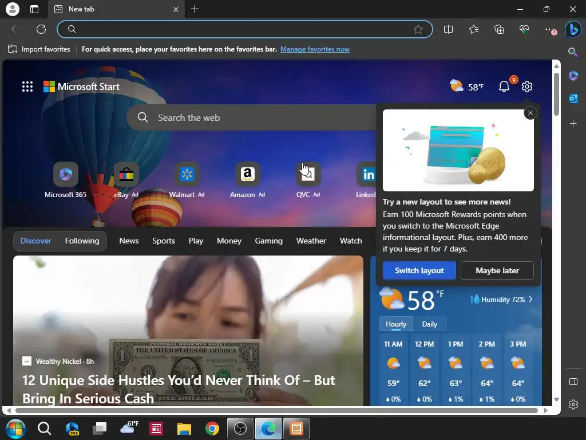Open the Sports feed tab

(x=163, y=241)
